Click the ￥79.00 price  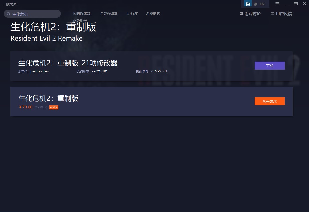26,107
